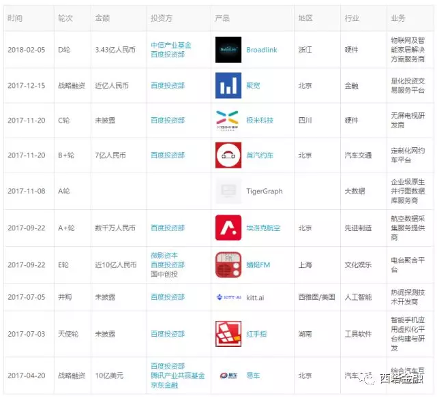Screen dimensions: 437x398
Task: Open the Broadlink product link
Action: pos(262,50)
